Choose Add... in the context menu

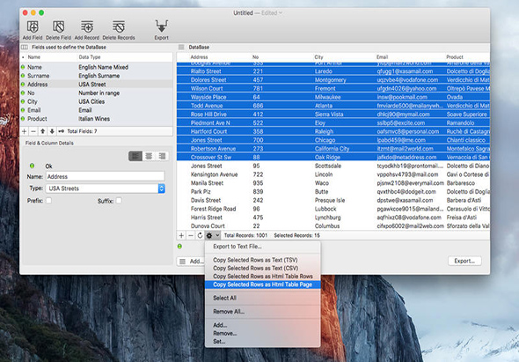click(x=263, y=325)
